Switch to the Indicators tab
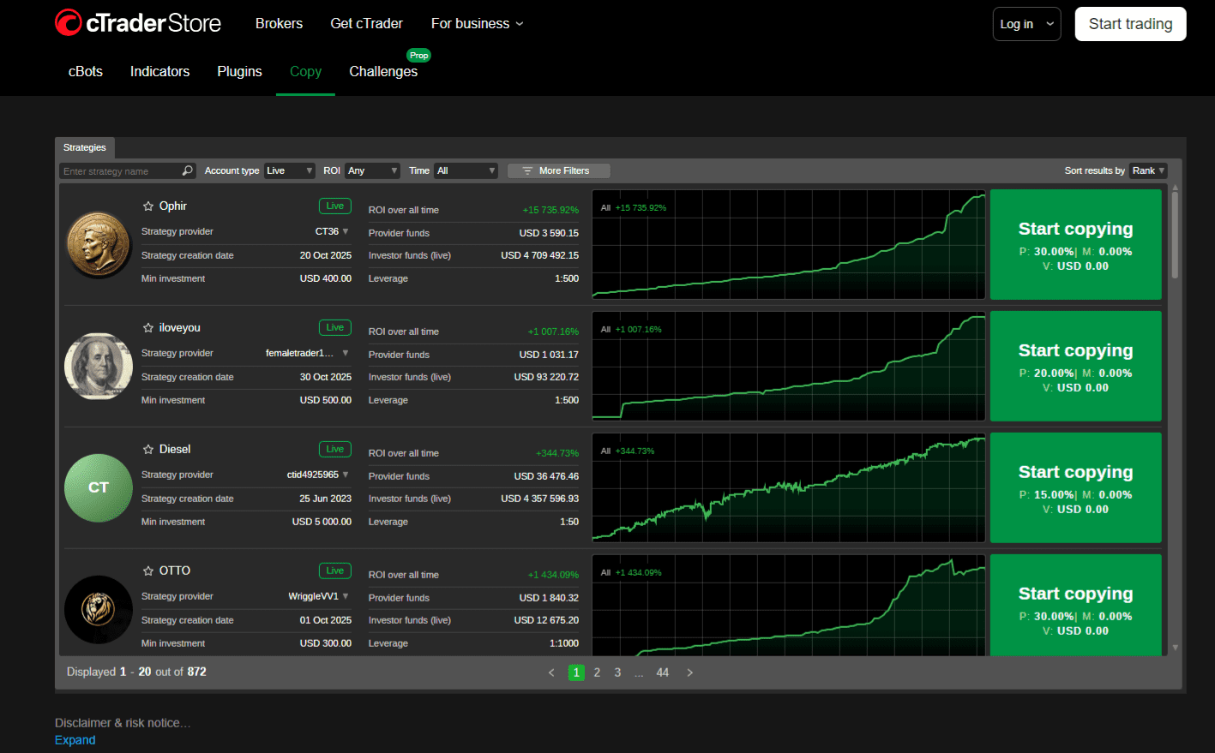 pyautogui.click(x=159, y=72)
